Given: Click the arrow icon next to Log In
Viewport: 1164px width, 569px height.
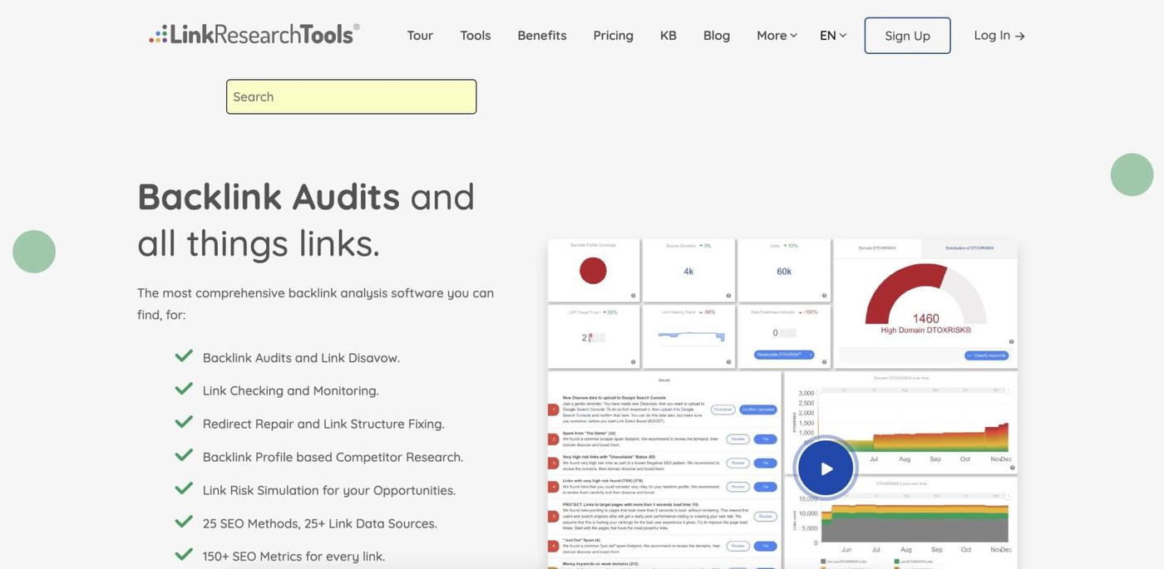Looking at the screenshot, I should (1020, 36).
